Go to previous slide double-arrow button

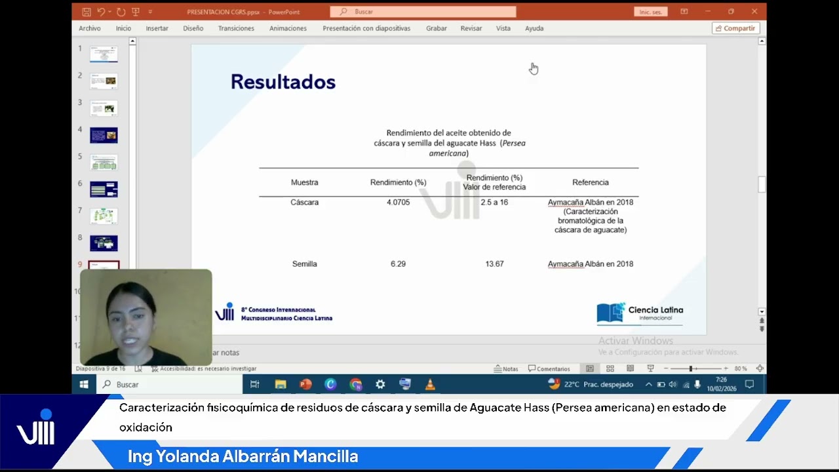762,321
